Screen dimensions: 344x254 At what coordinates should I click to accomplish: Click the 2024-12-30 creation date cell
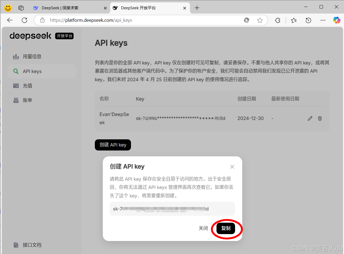coord(250,118)
